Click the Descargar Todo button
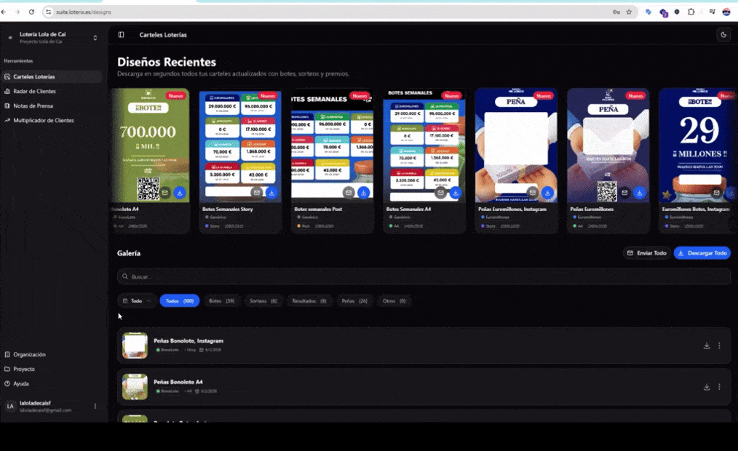Viewport: 738px width, 451px height. tap(702, 253)
